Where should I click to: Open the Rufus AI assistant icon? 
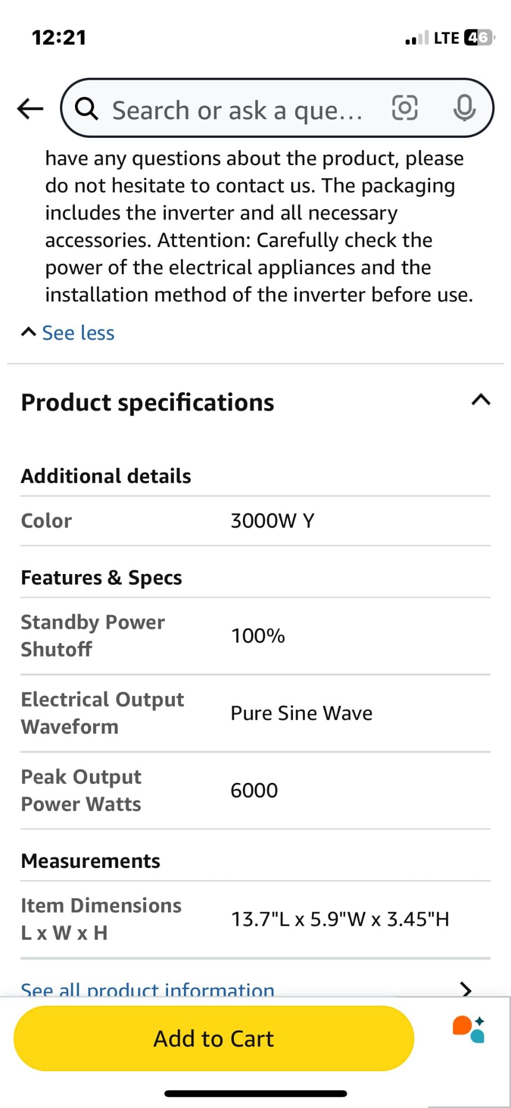(469, 1028)
